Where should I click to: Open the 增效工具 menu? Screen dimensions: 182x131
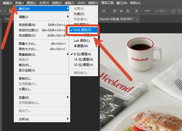107,3
